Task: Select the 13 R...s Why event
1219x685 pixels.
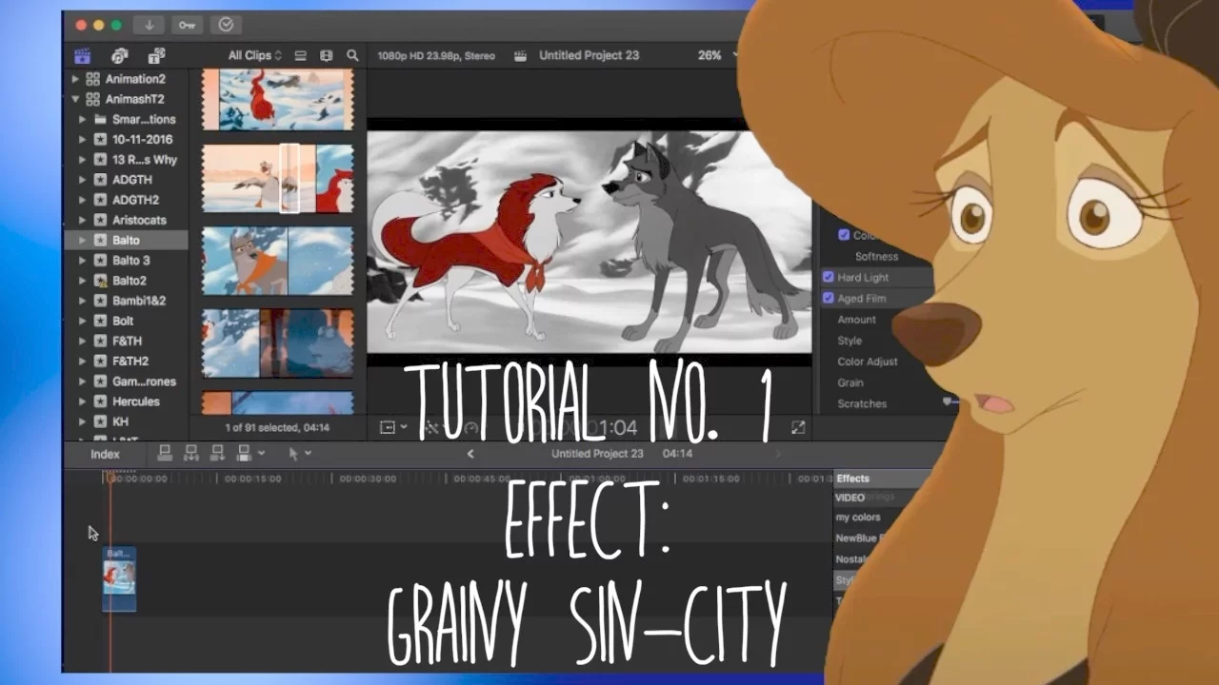Action: 145,160
